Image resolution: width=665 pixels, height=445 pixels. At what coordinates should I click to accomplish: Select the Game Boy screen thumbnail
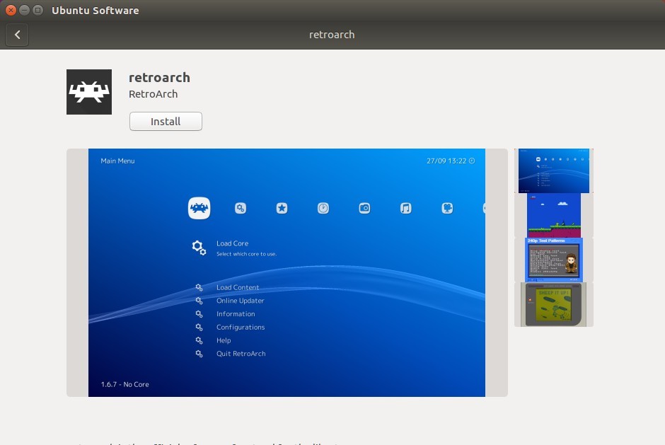point(553,305)
